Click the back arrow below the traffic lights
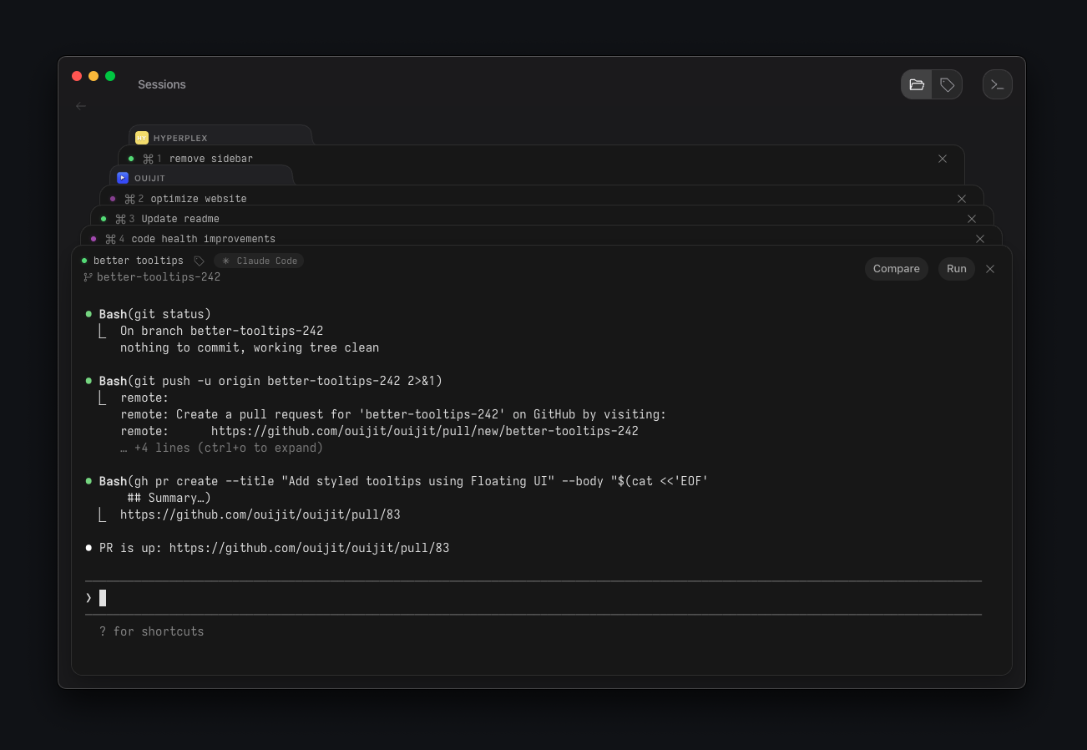 [80, 106]
